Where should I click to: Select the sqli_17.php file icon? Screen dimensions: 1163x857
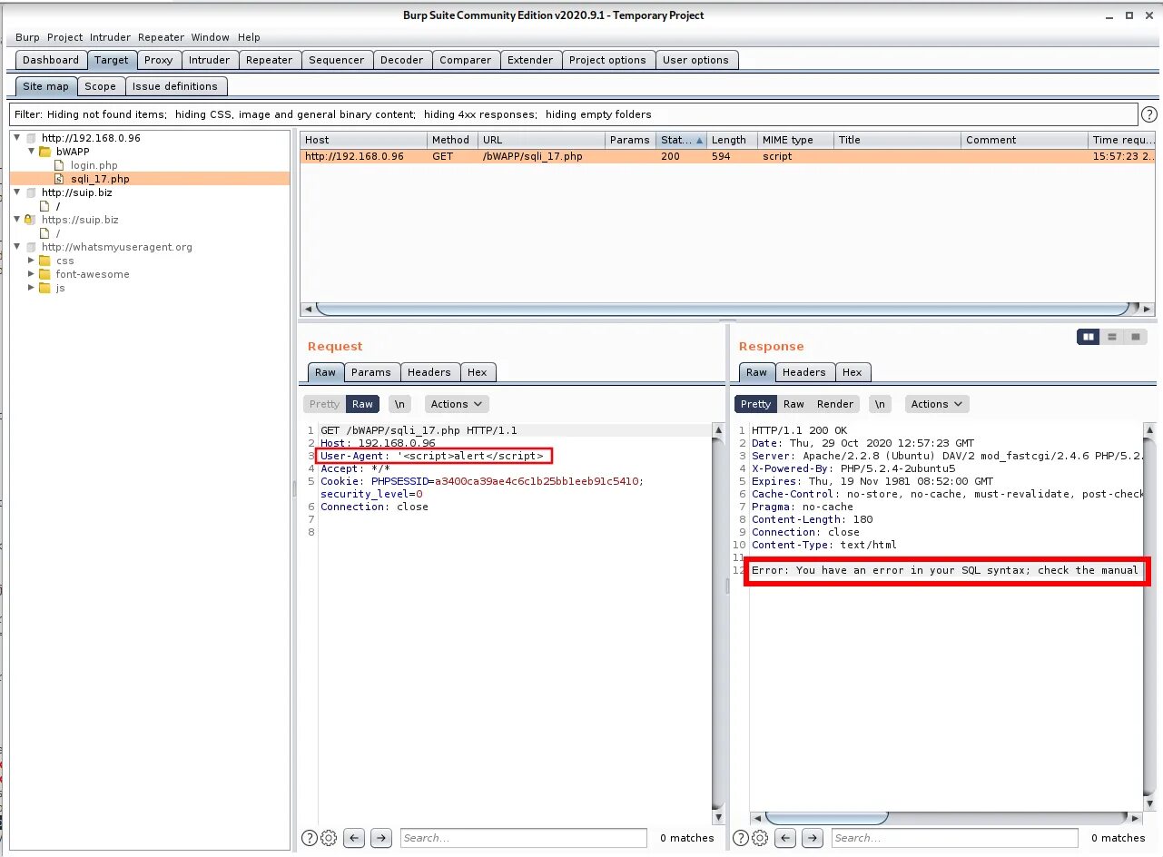(x=60, y=179)
